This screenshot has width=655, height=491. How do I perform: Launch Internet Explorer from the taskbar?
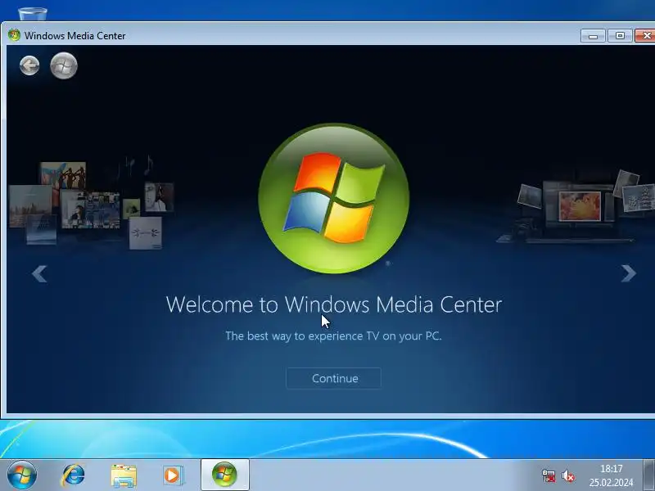pyautogui.click(x=73, y=475)
